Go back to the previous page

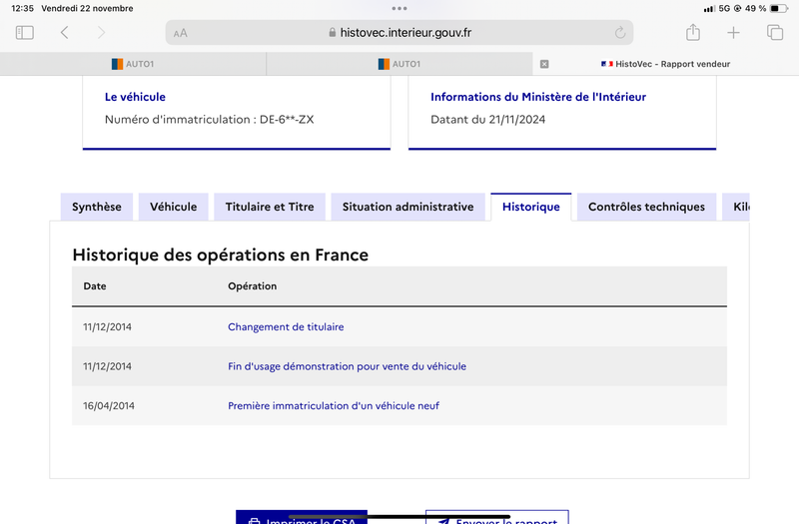(x=64, y=33)
